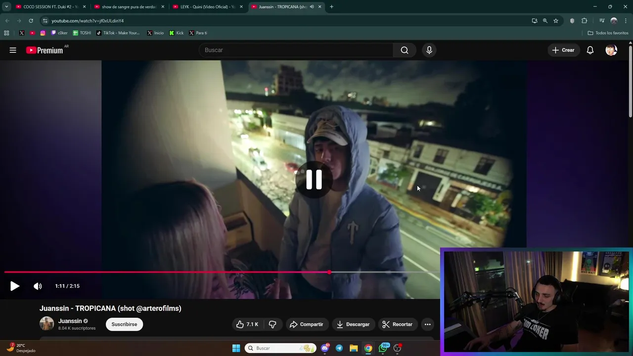Open the Chrome three-dot menu

(626, 21)
